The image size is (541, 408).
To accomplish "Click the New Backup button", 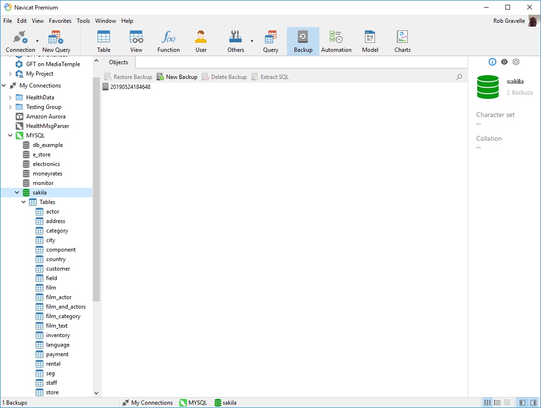I will 177,77.
